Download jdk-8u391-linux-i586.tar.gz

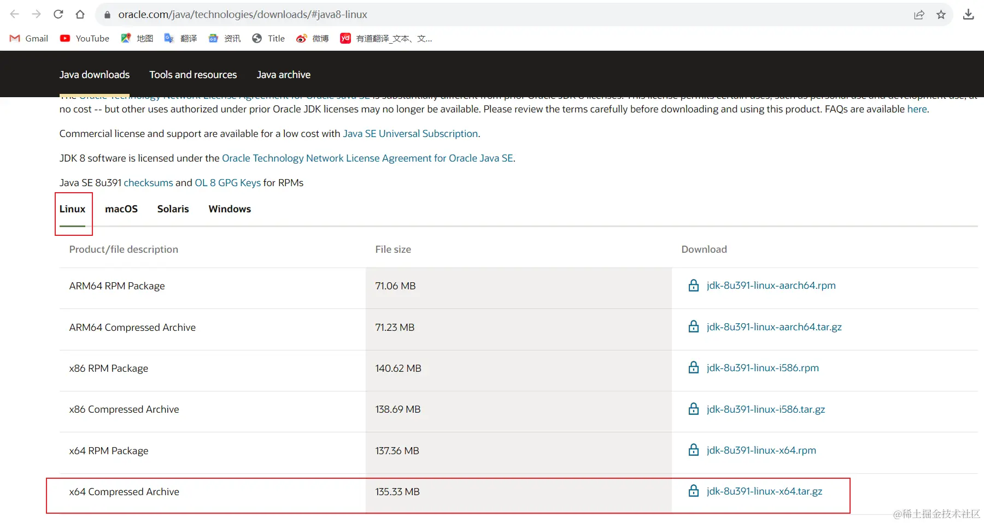[765, 409]
